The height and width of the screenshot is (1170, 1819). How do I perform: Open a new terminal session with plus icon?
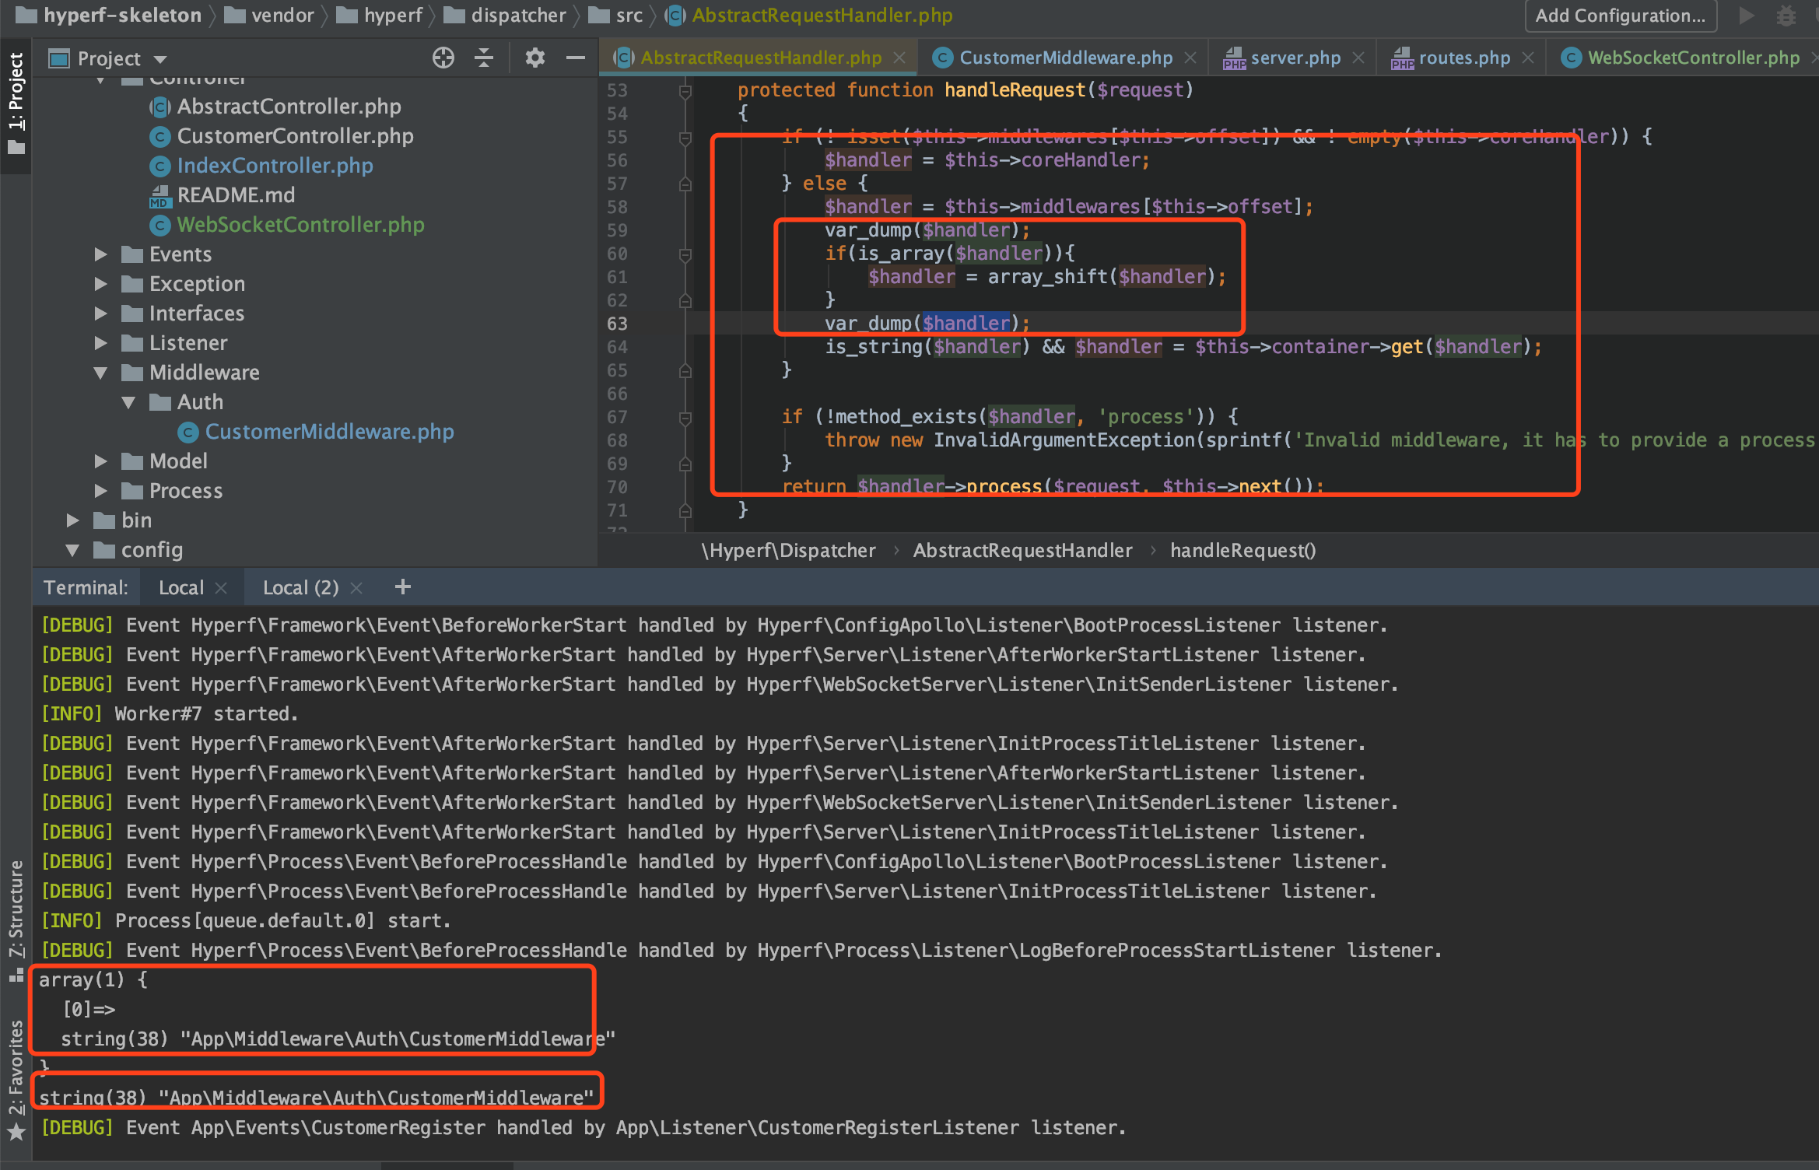tap(402, 587)
